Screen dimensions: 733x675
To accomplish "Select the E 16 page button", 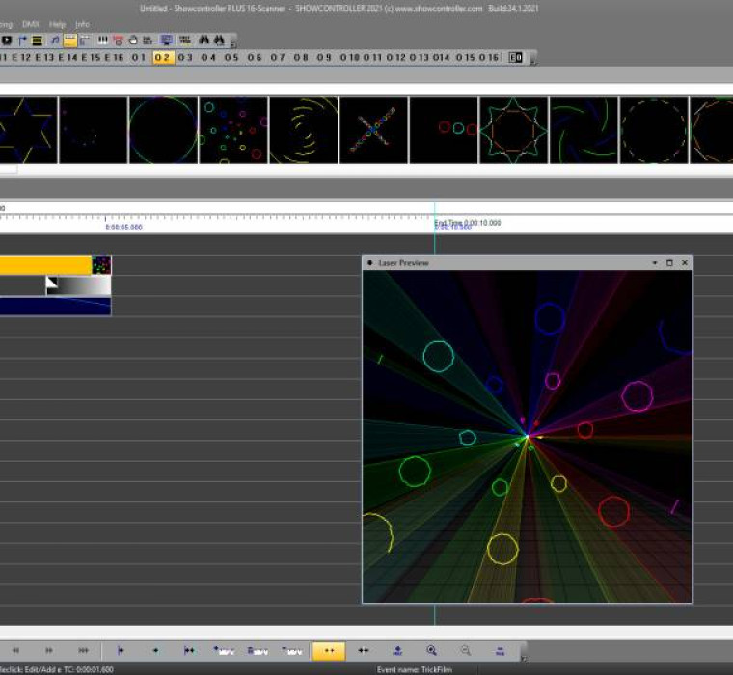I will [114, 58].
